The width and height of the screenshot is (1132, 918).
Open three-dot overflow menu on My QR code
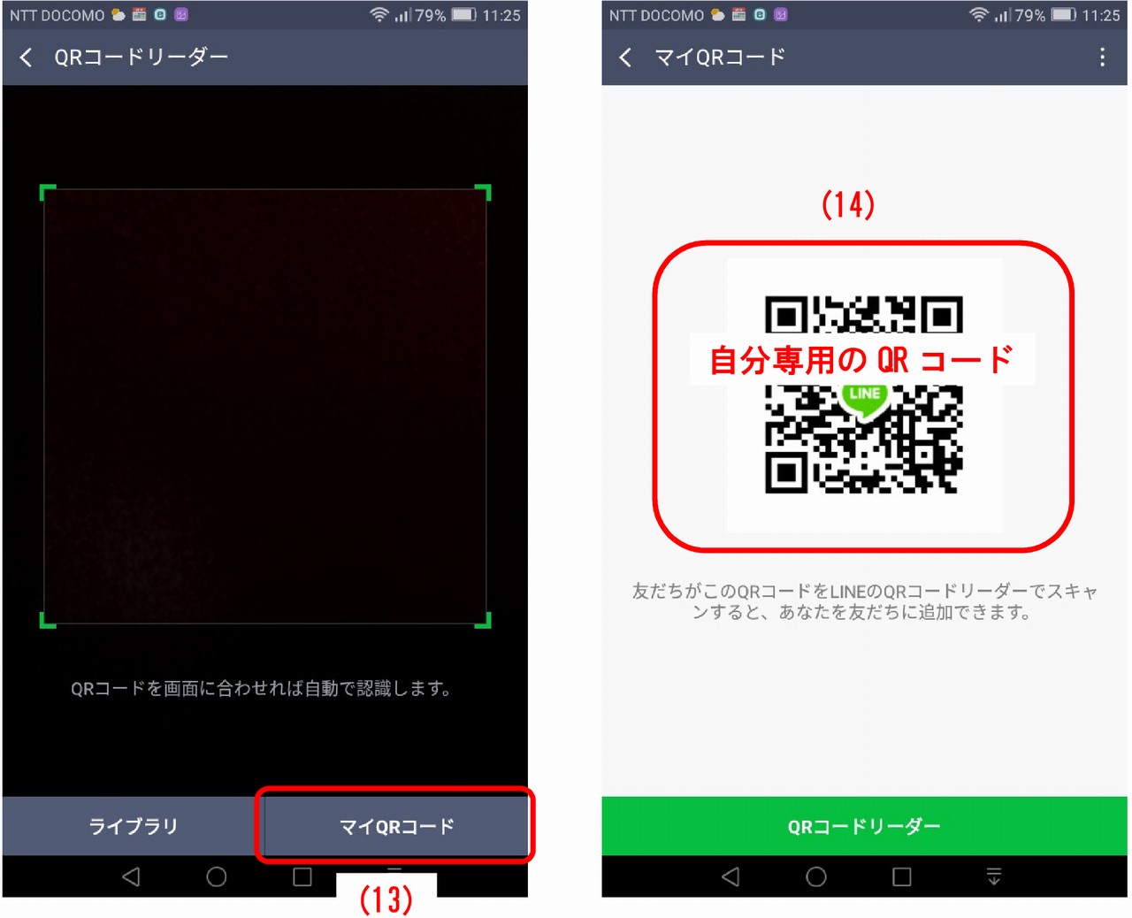1101,57
